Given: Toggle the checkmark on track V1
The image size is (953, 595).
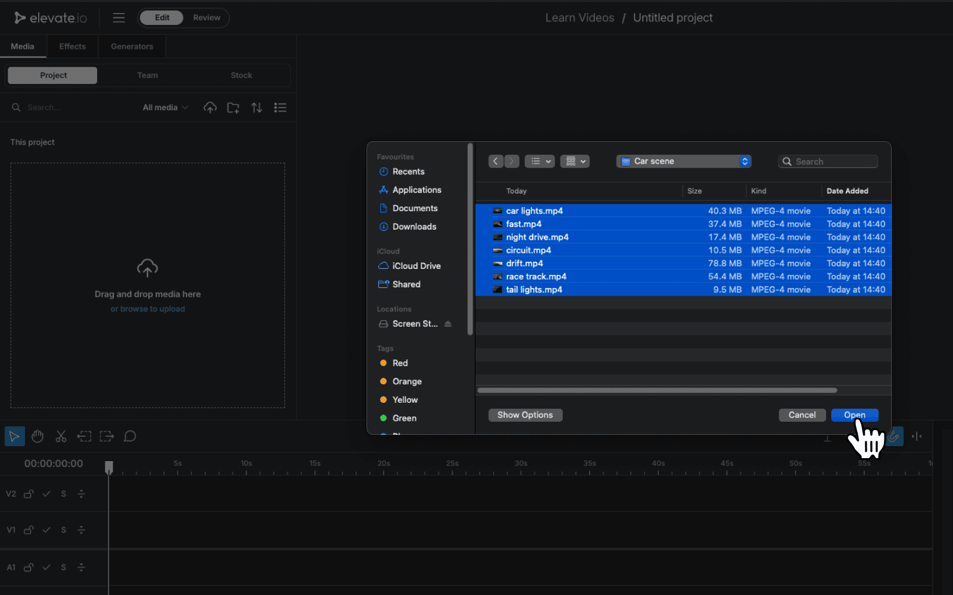Looking at the screenshot, I should [46, 530].
